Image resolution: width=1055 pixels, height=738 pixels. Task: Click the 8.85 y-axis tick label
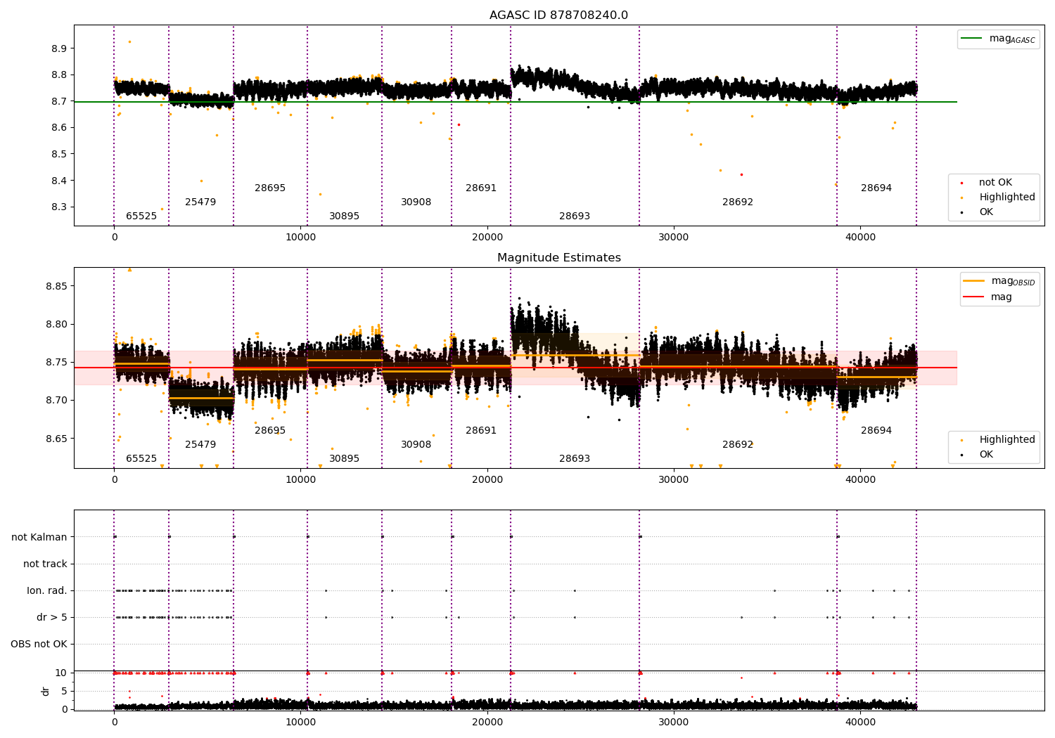tap(57, 287)
